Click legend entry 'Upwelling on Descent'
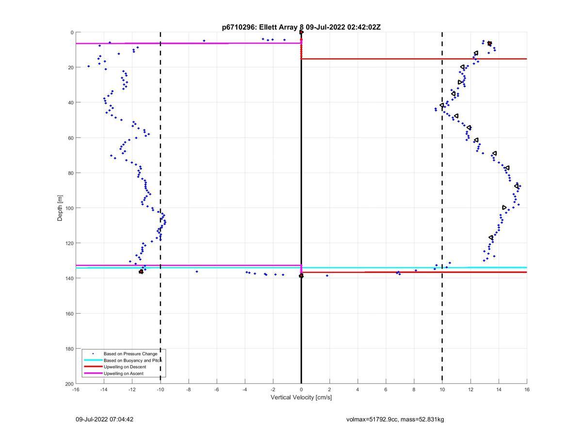Screen dimensions: 582x431 point(125,367)
